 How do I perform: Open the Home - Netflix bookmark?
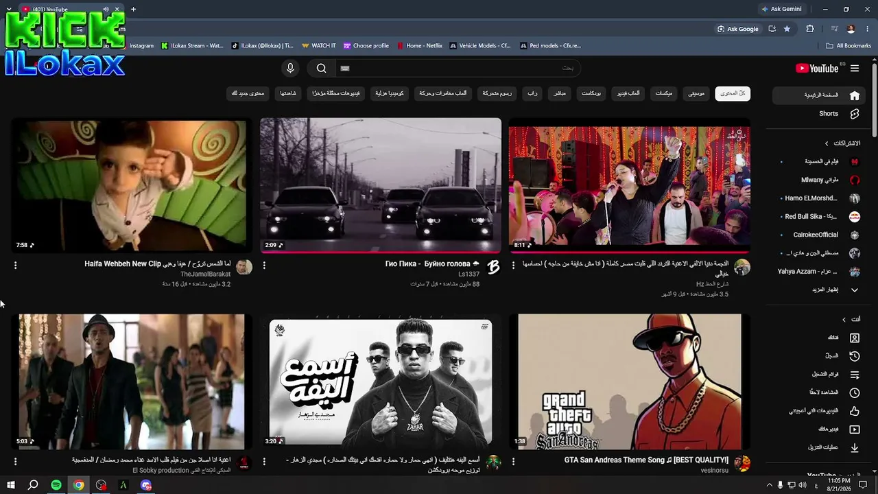(420, 46)
